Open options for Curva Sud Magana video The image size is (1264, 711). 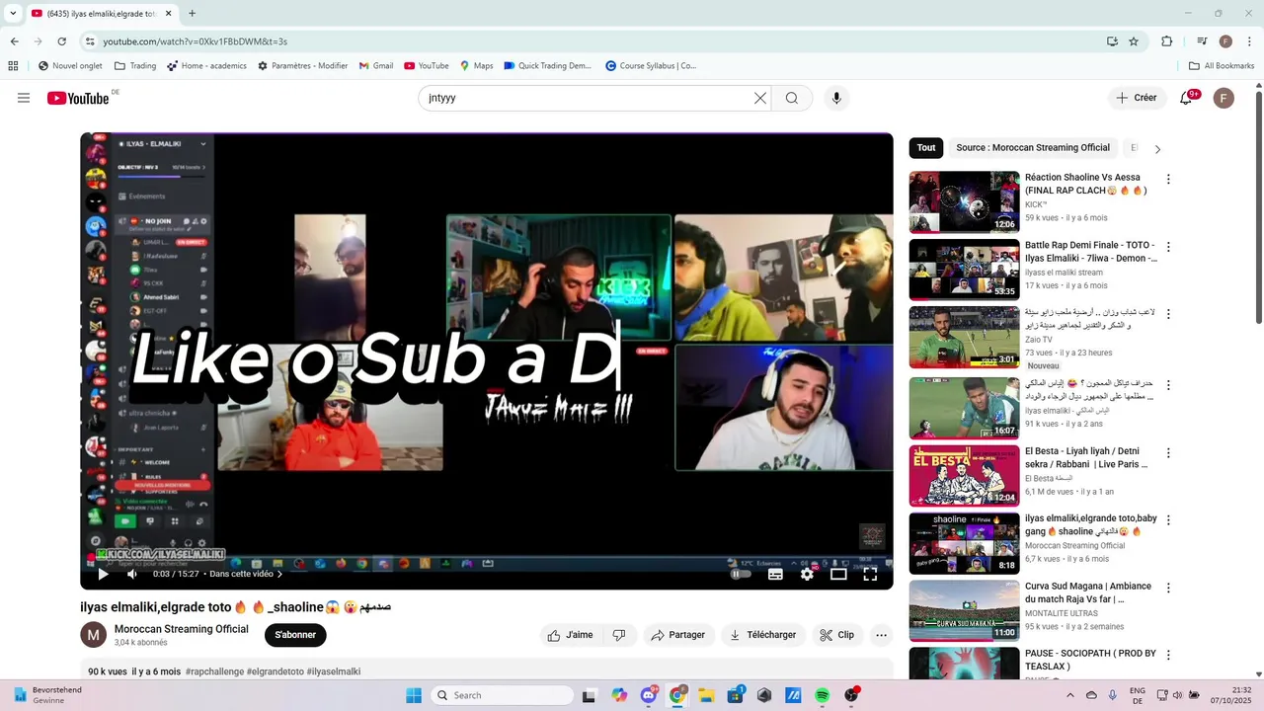[x=1168, y=587]
